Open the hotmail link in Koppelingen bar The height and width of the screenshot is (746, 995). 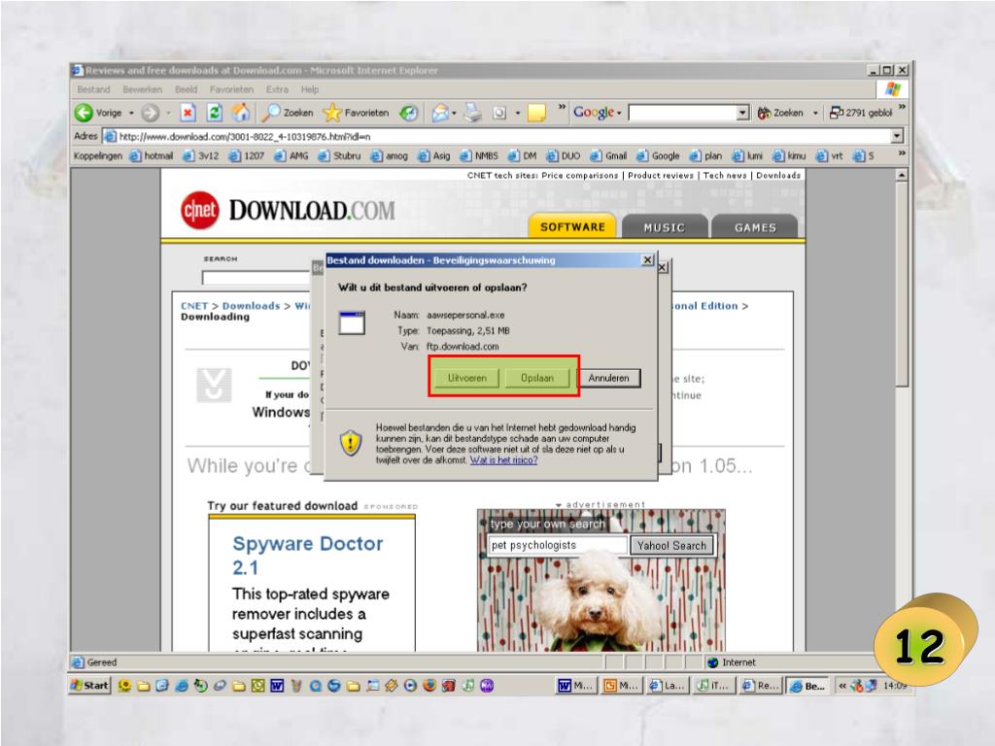151,156
